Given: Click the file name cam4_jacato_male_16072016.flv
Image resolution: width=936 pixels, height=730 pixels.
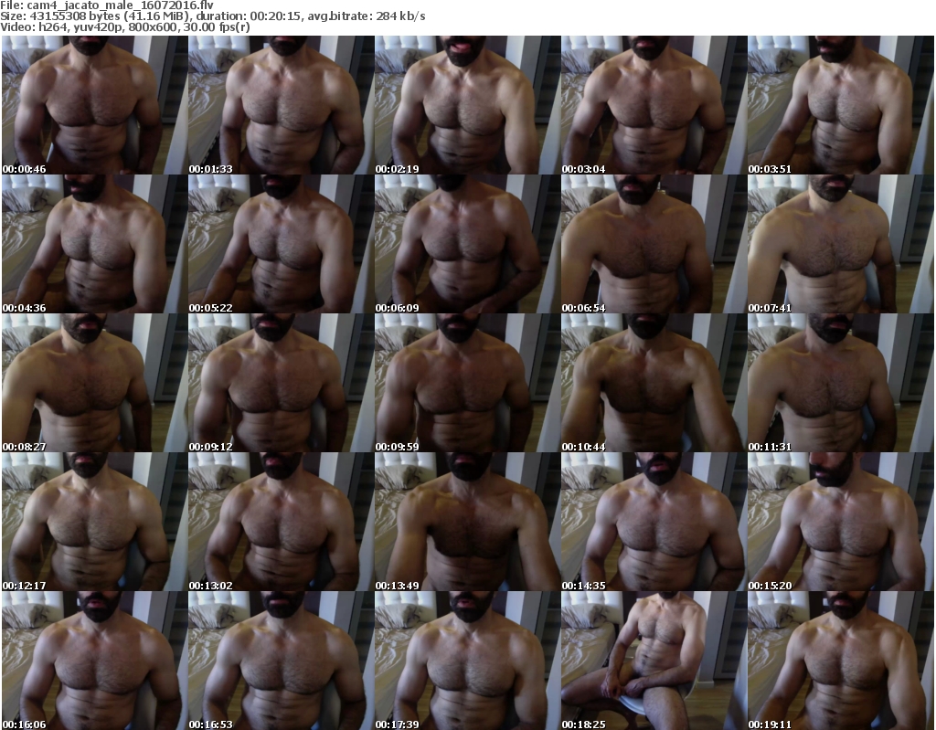Looking at the screenshot, I should tap(120, 5).
